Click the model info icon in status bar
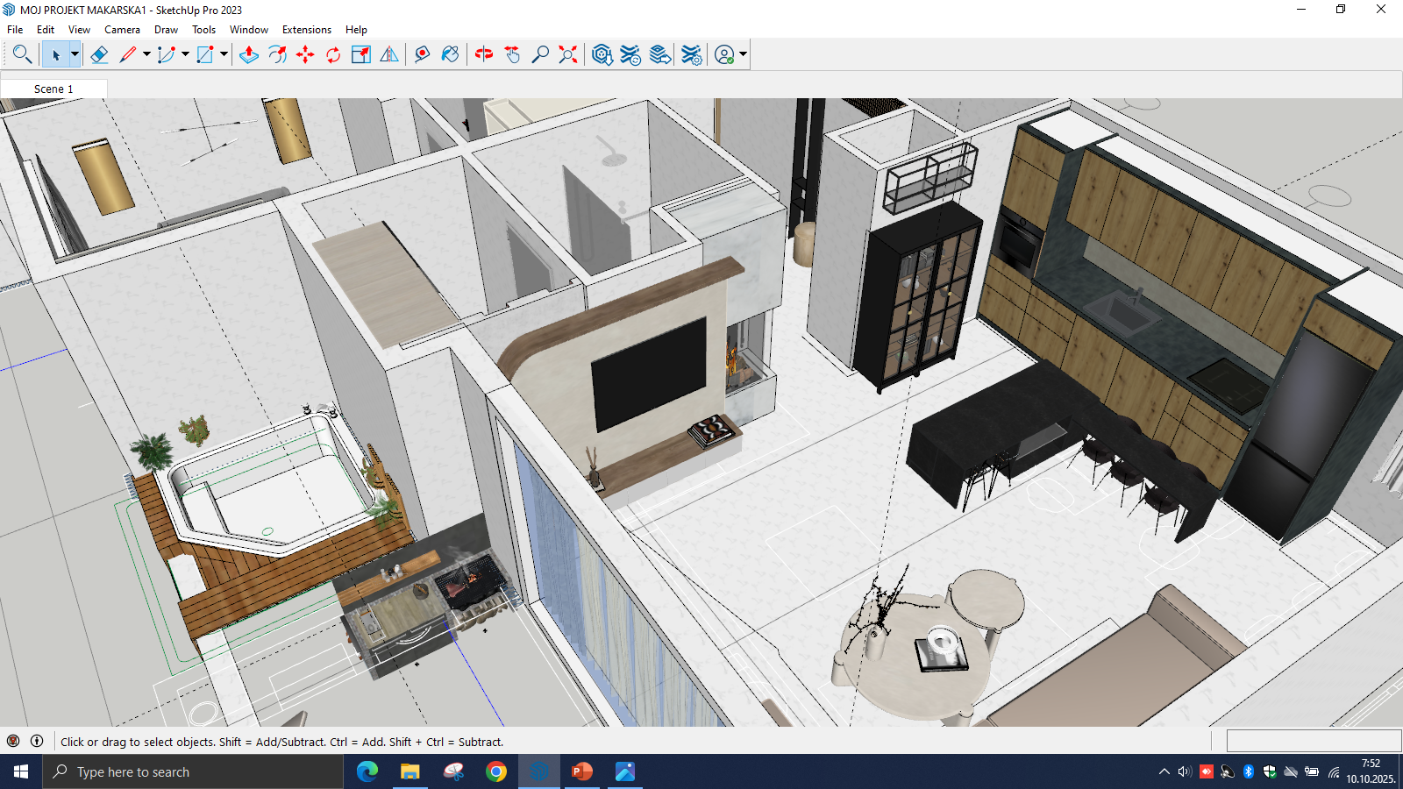 pos(37,741)
